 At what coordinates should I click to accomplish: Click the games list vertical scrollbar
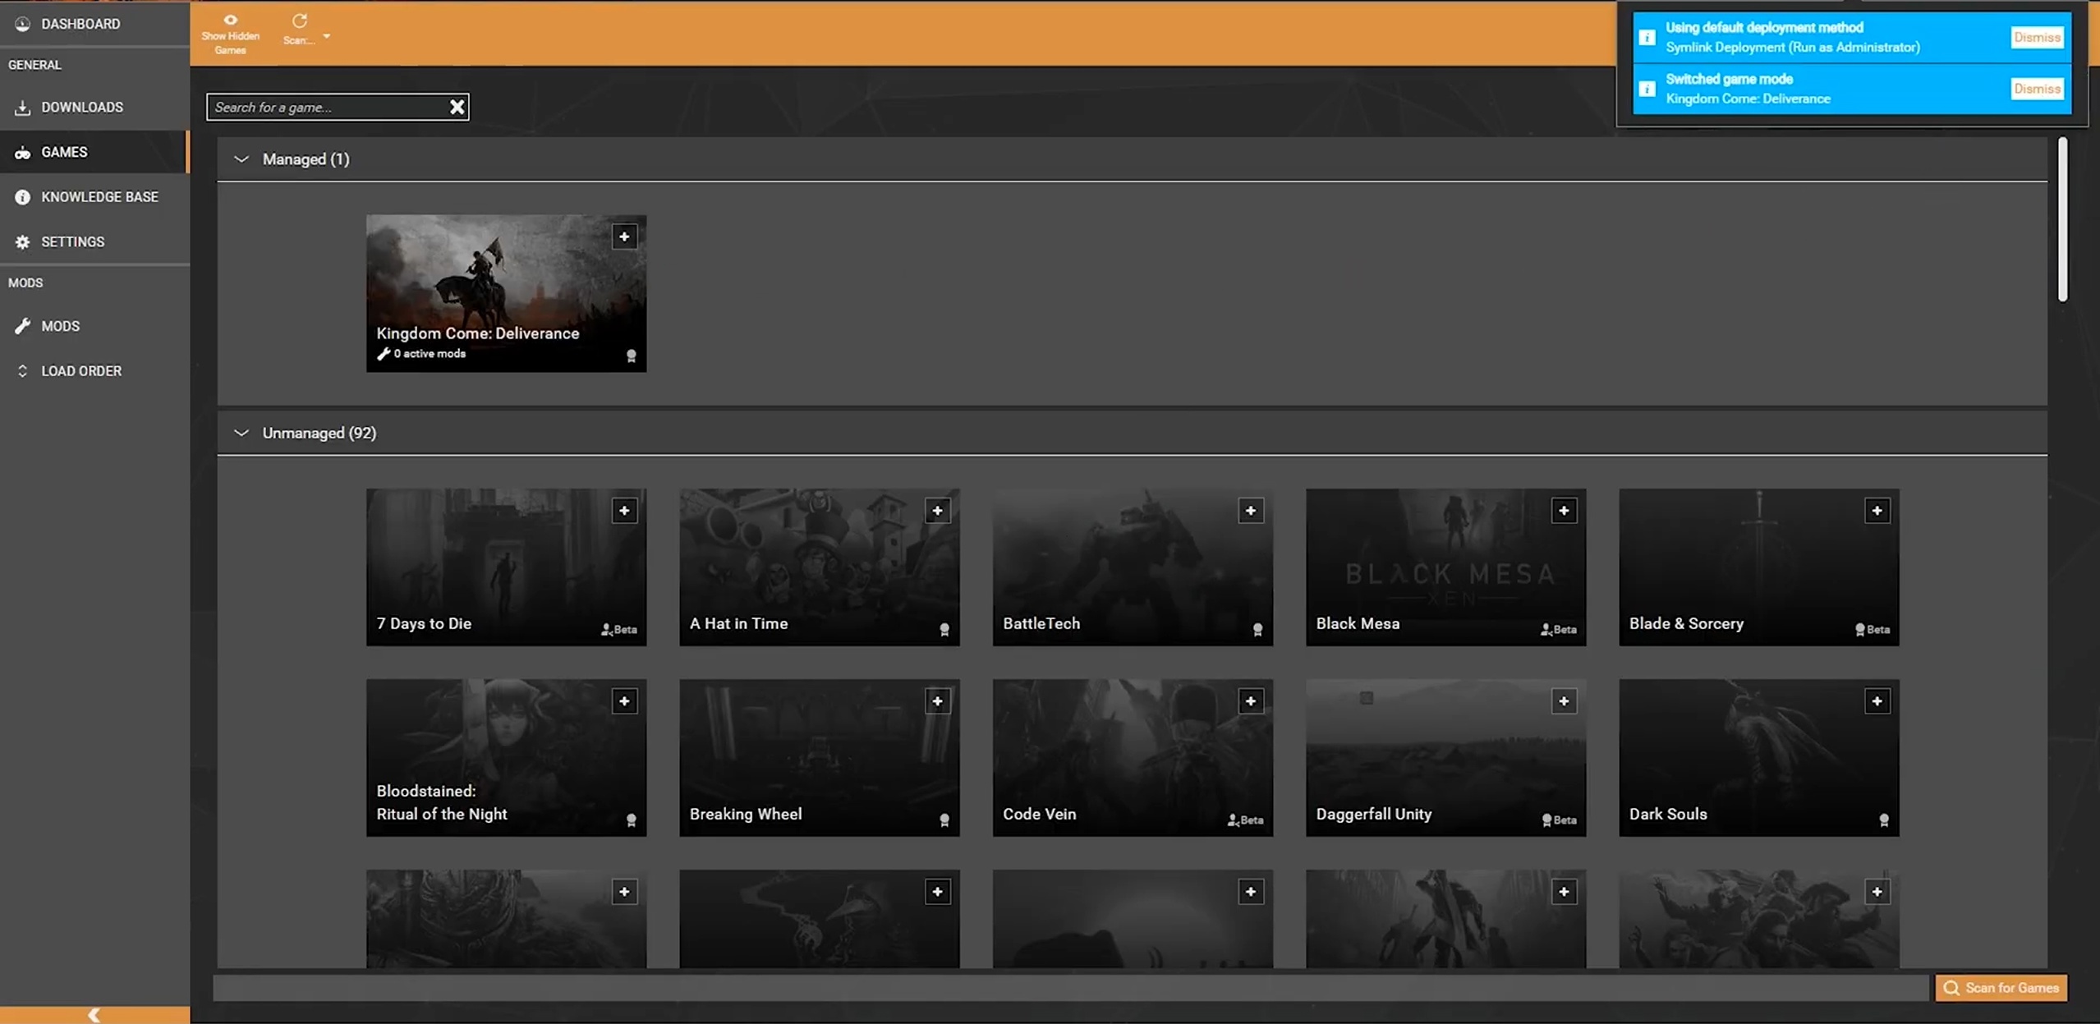coord(2062,220)
